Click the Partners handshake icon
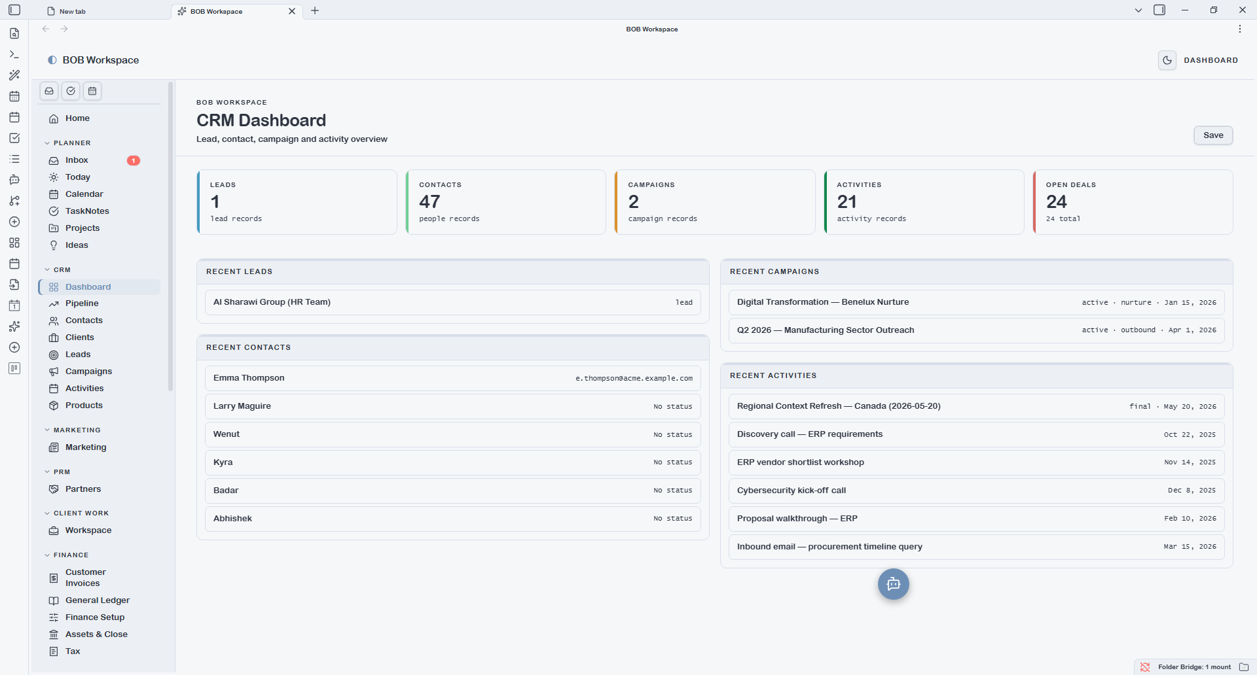 54,489
